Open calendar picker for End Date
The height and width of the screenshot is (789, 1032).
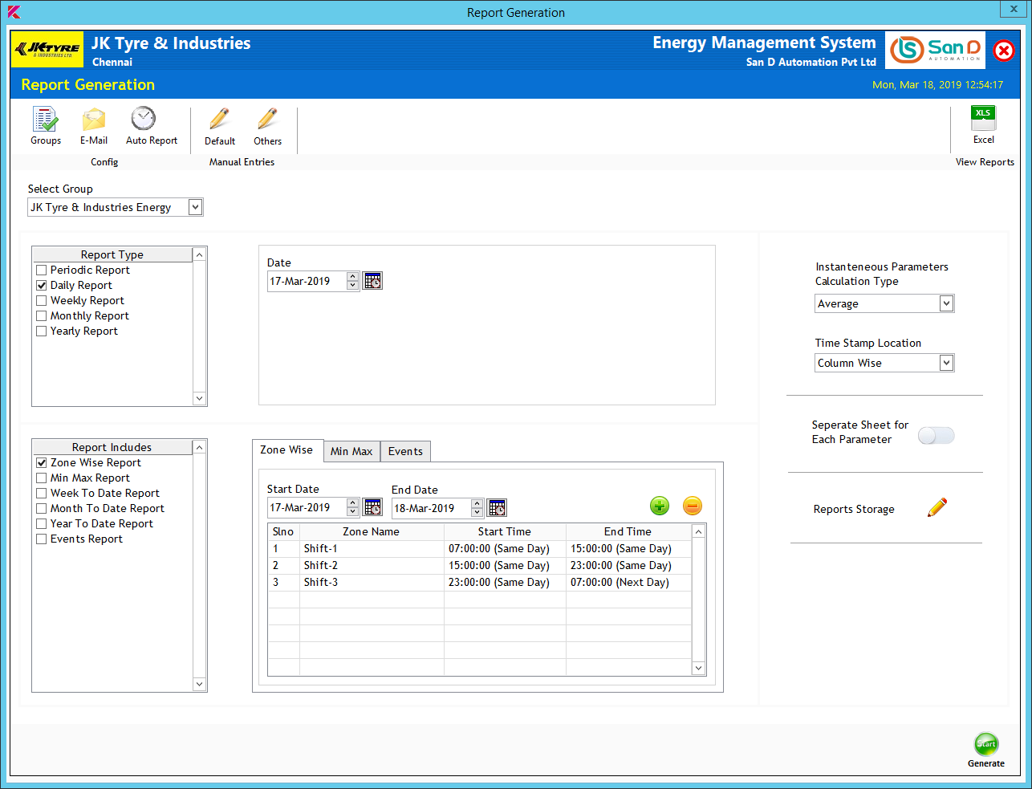point(497,508)
